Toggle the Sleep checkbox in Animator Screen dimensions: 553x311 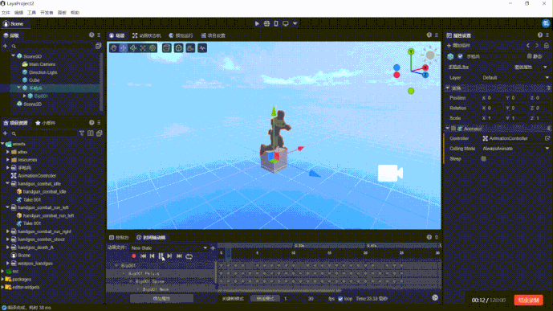pyautogui.click(x=483, y=159)
